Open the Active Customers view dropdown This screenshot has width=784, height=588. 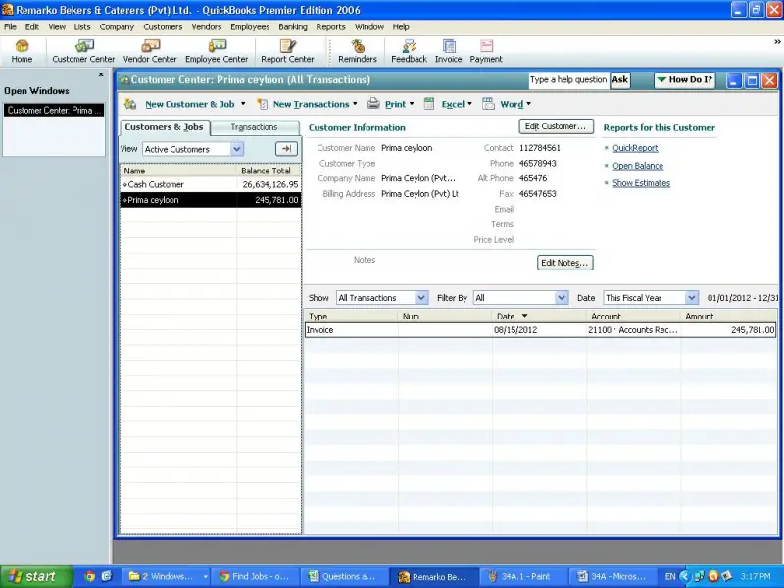[x=193, y=149]
